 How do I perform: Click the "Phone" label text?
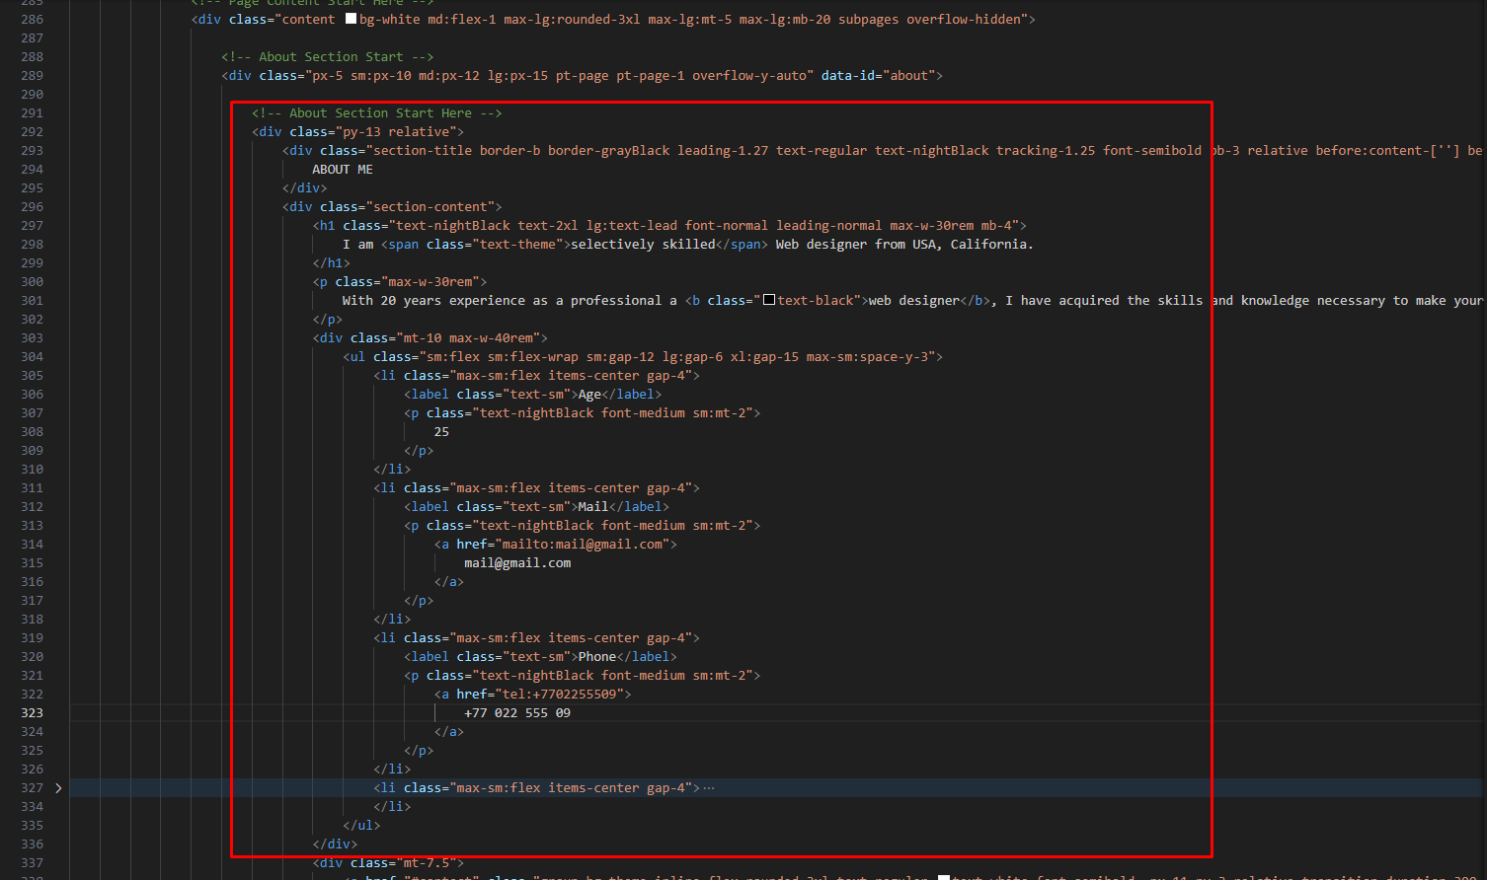pyautogui.click(x=597, y=656)
